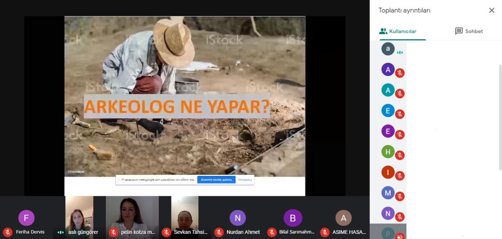Click the people icon beside Kullanıcılar
The width and height of the screenshot is (502, 239).
coord(383,31)
